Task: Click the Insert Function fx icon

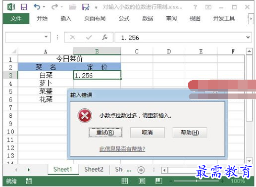Action: 104,37
